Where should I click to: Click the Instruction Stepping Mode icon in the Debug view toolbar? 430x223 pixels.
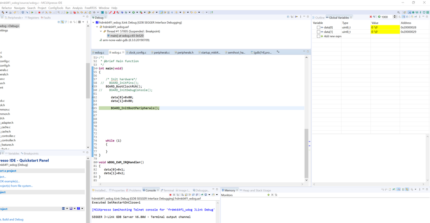(296, 17)
